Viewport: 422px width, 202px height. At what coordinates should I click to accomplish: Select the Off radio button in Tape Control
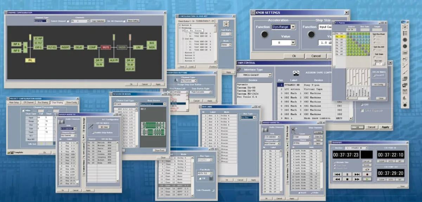click(x=362, y=105)
